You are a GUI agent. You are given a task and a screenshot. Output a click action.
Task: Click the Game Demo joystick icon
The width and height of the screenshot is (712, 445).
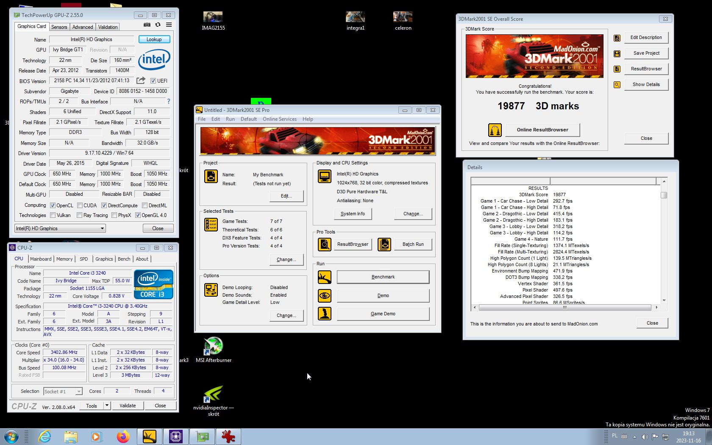coord(325,314)
